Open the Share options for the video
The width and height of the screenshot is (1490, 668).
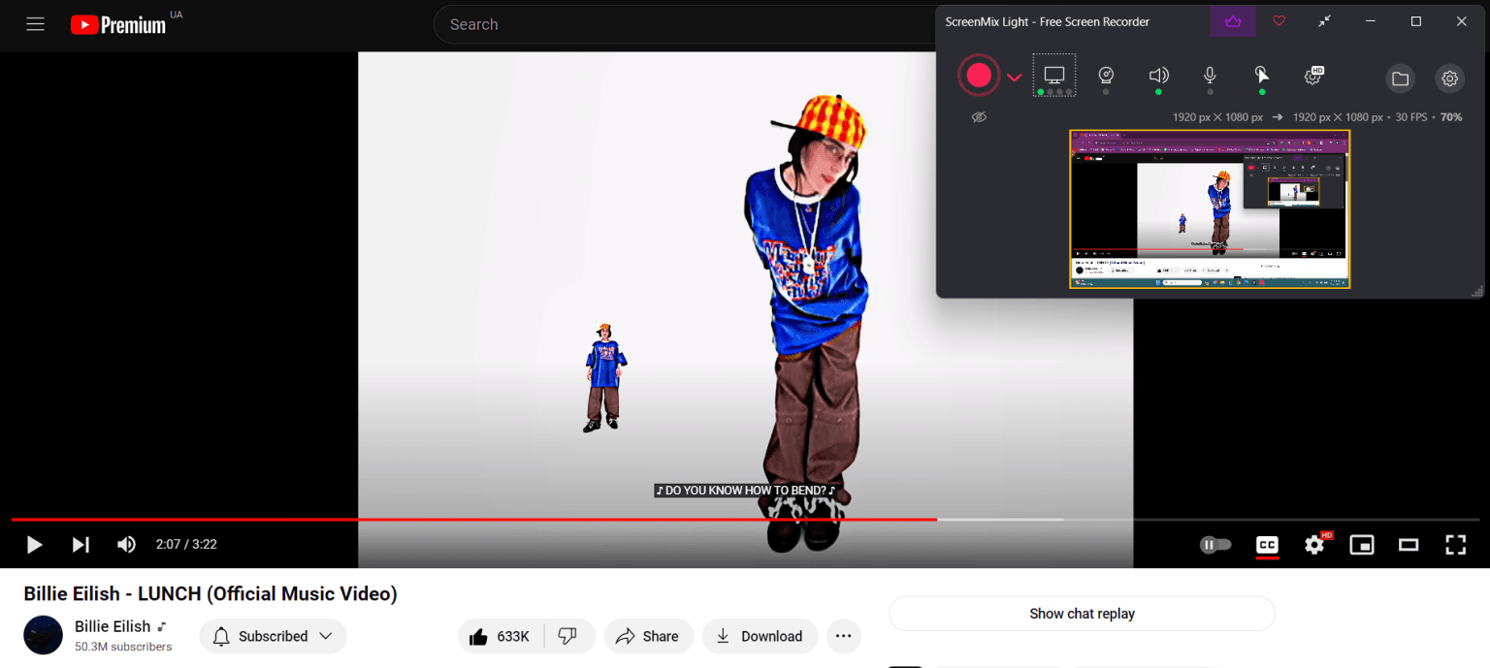tap(648, 636)
